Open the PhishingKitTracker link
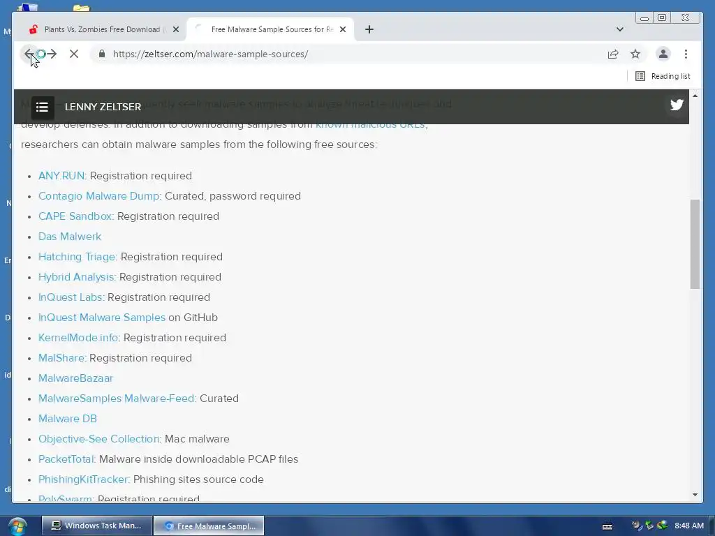 (x=83, y=479)
